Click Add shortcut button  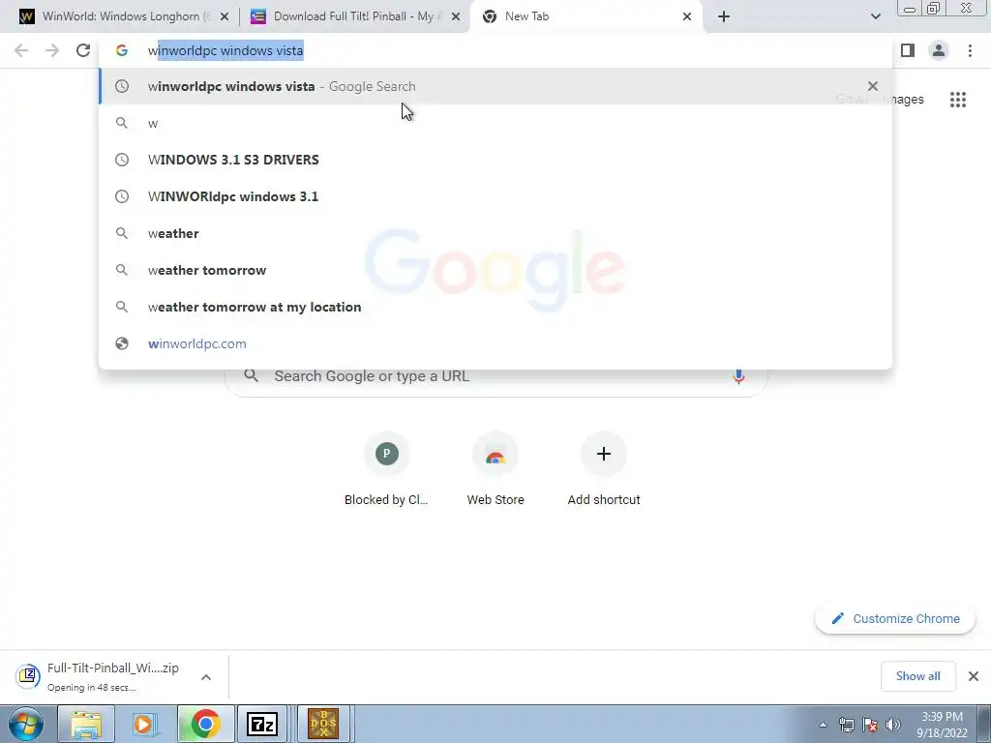point(604,469)
